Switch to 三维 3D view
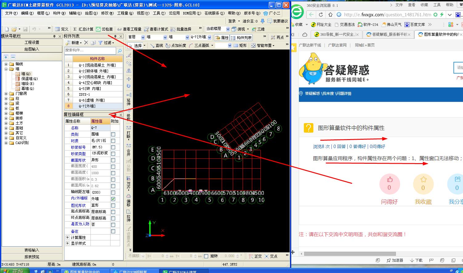463x273 pixels. click(258, 29)
